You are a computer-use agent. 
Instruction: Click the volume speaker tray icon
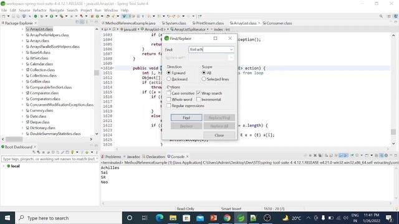coord(345,218)
